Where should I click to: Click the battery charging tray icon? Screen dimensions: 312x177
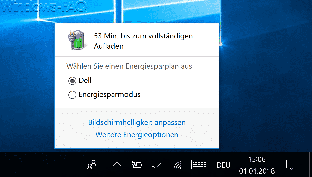(137, 164)
